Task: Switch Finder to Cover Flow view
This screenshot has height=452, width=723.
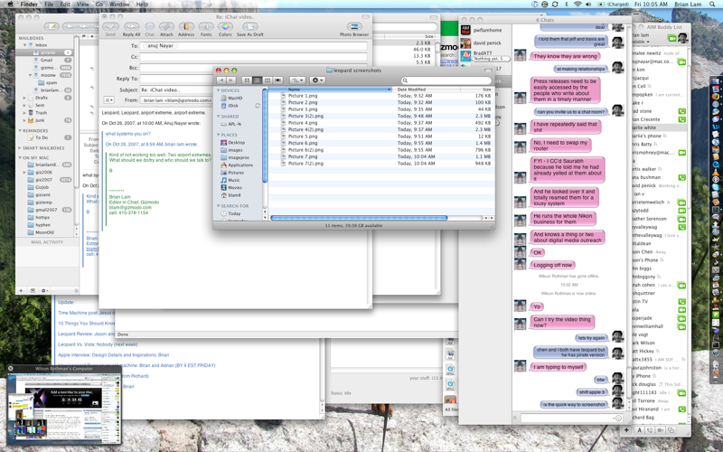Action: click(x=277, y=80)
